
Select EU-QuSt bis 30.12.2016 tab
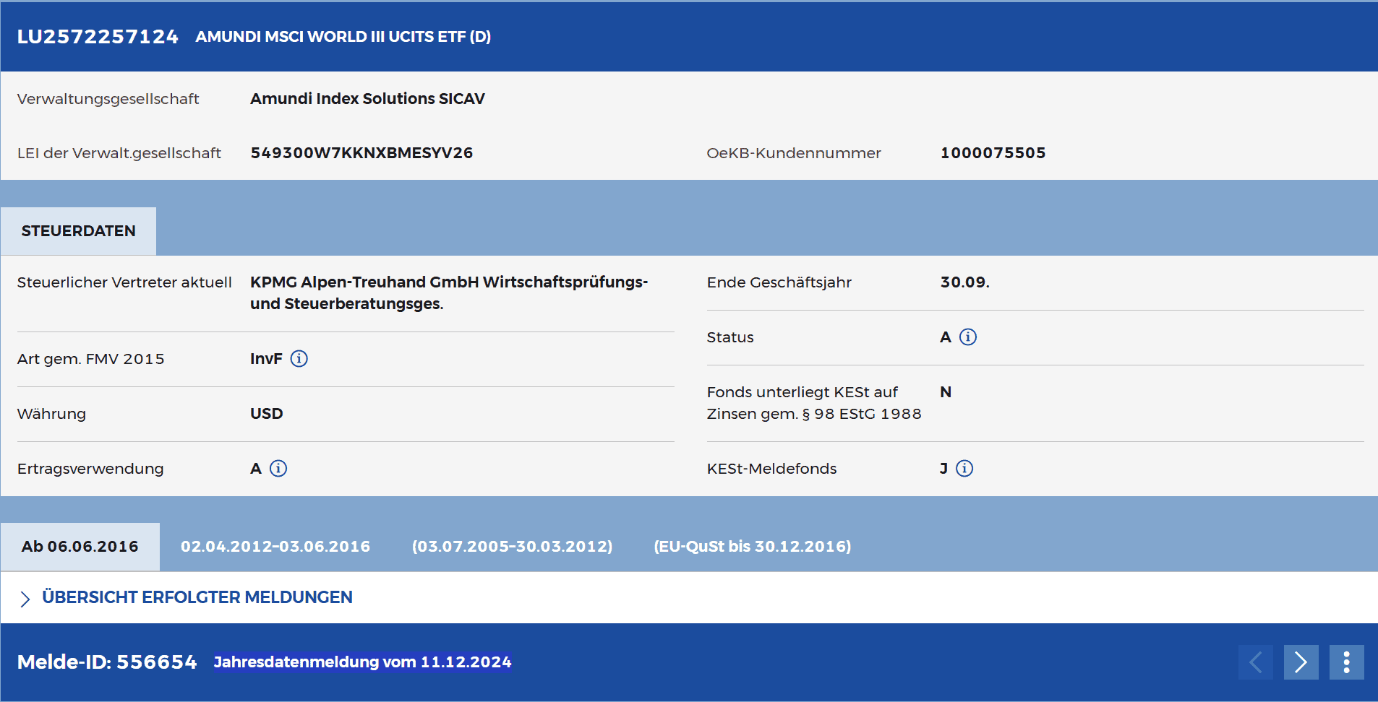tap(752, 547)
